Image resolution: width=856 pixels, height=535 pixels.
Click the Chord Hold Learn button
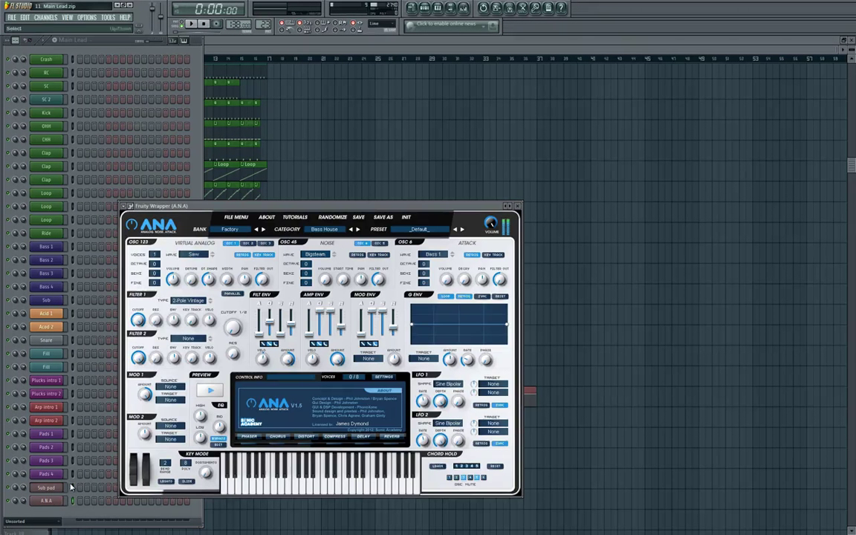(x=437, y=466)
